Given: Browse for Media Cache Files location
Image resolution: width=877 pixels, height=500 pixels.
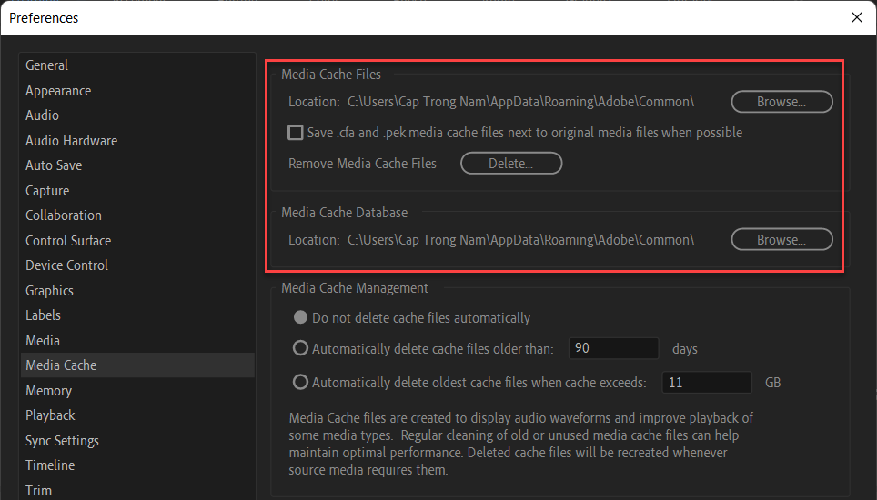Looking at the screenshot, I should click(781, 102).
